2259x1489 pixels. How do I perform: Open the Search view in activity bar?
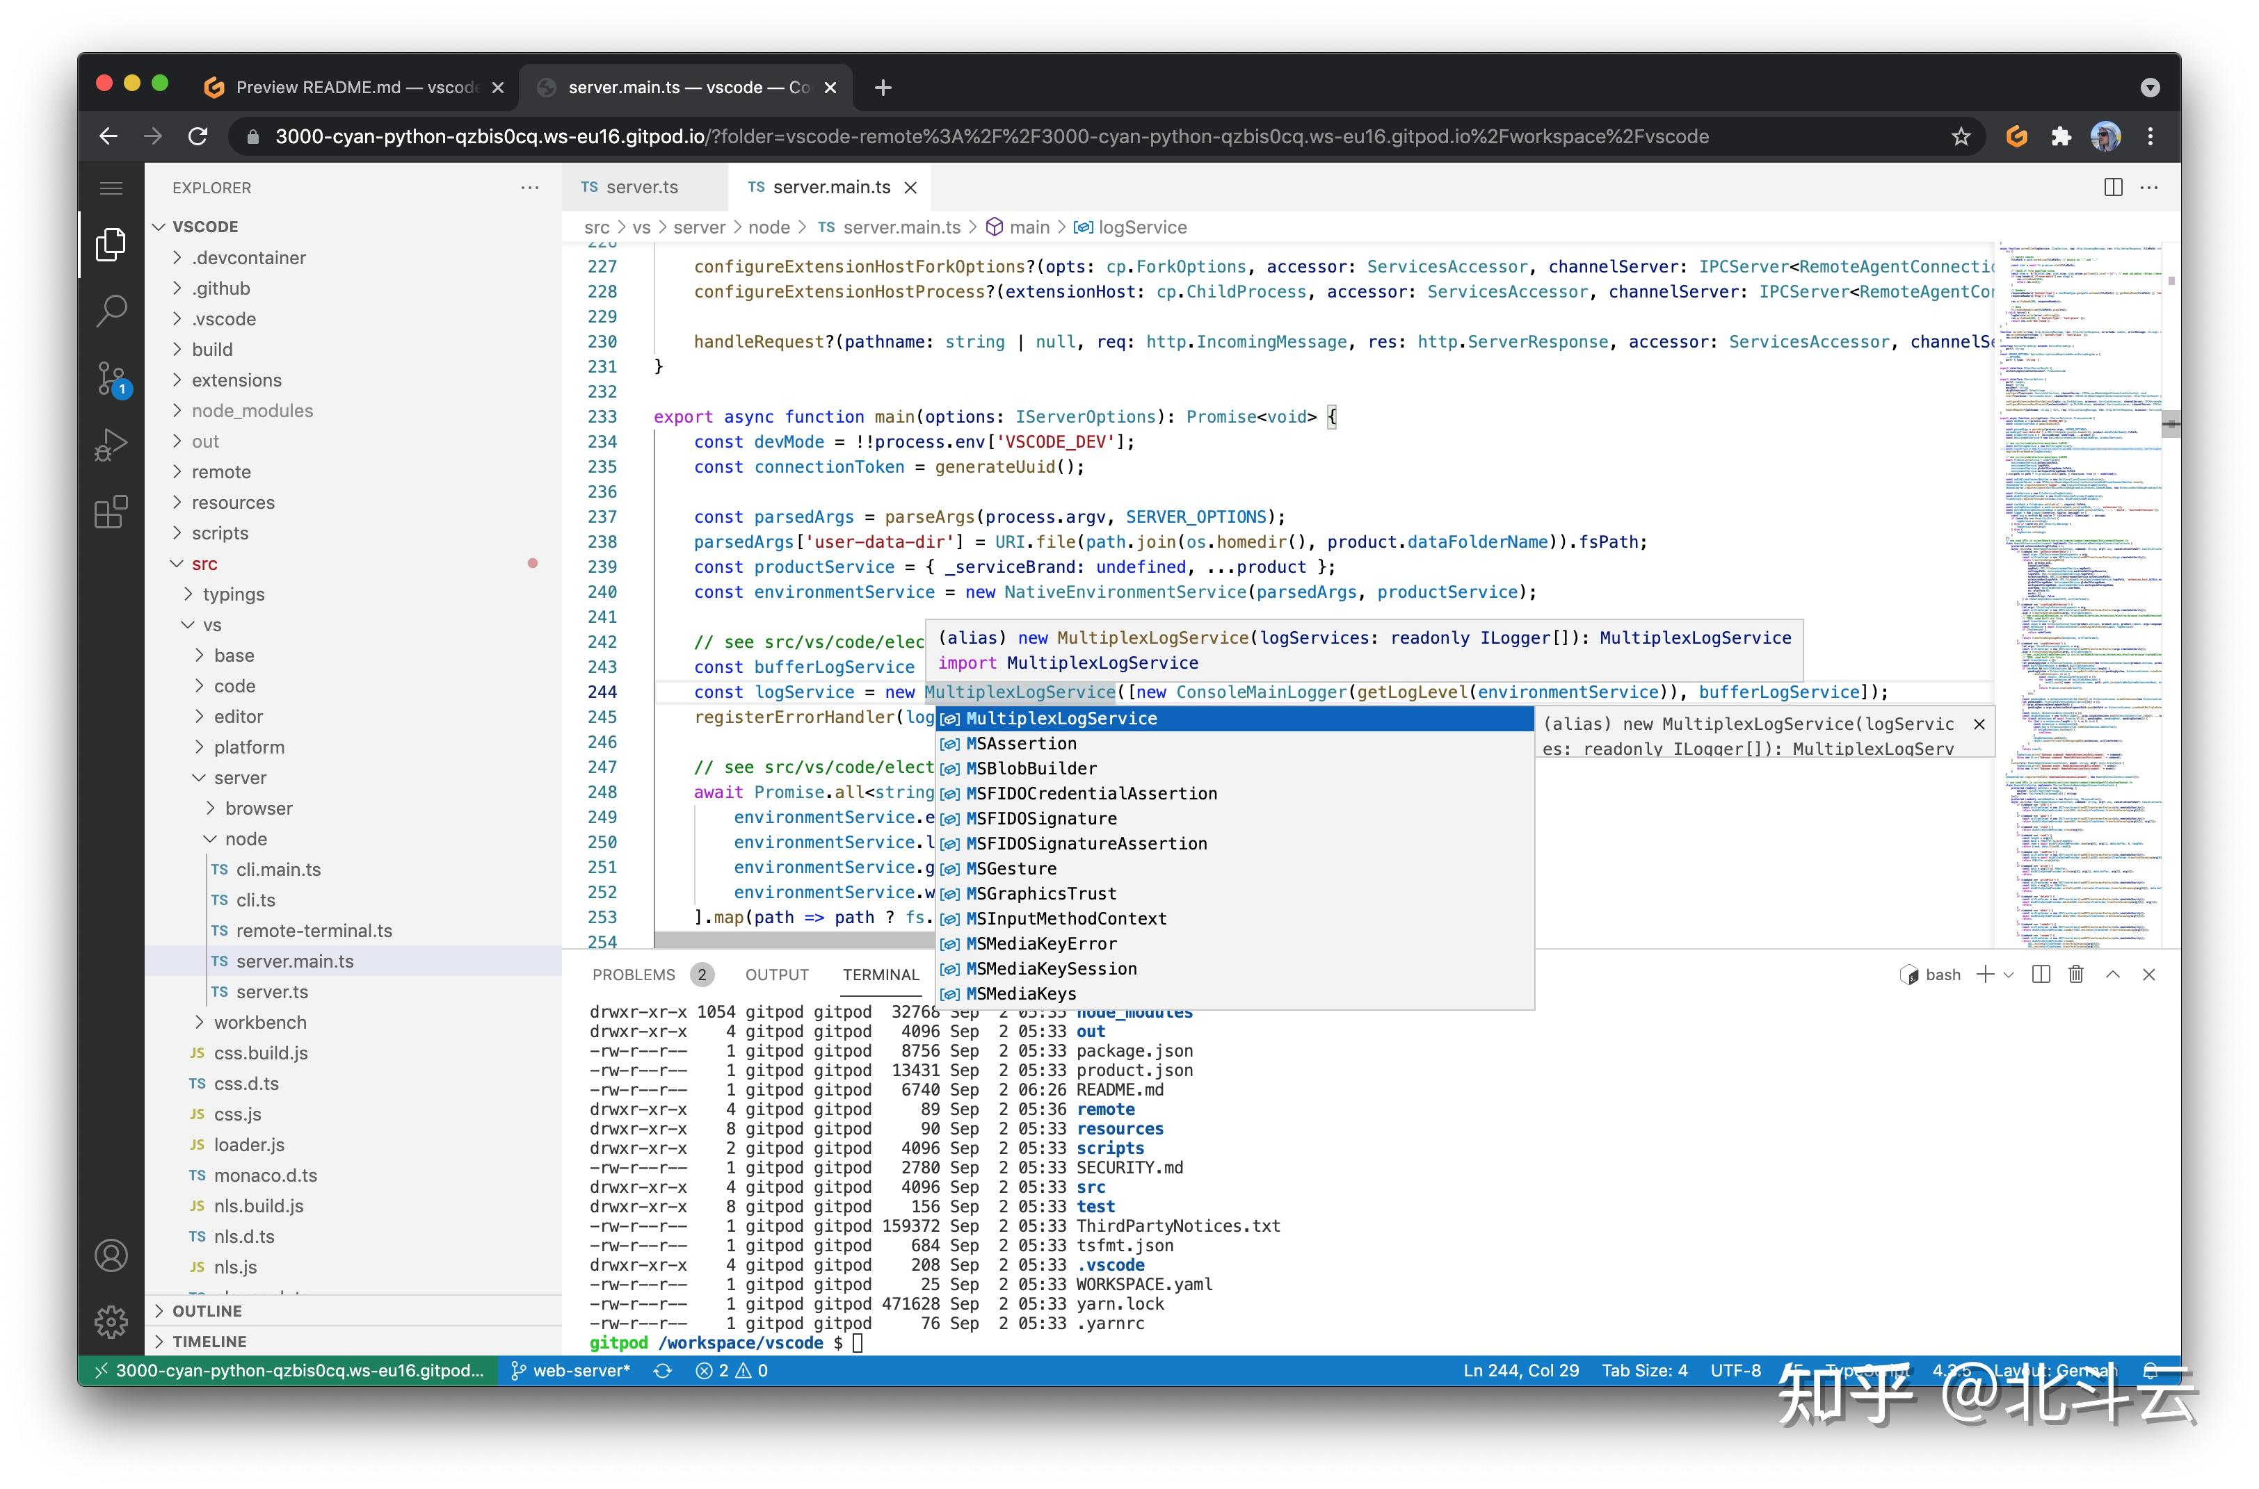[x=111, y=311]
